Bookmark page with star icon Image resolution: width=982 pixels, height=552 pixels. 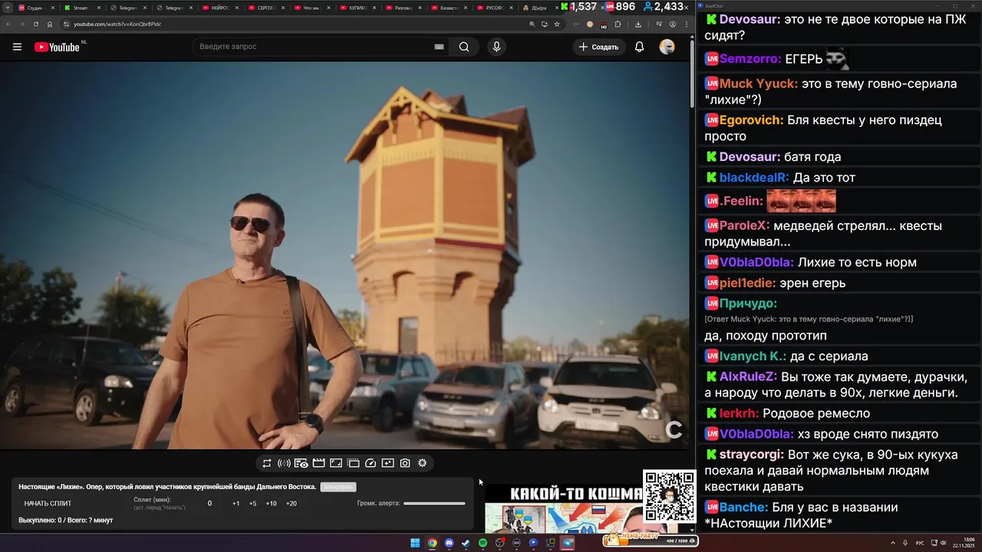(x=557, y=24)
